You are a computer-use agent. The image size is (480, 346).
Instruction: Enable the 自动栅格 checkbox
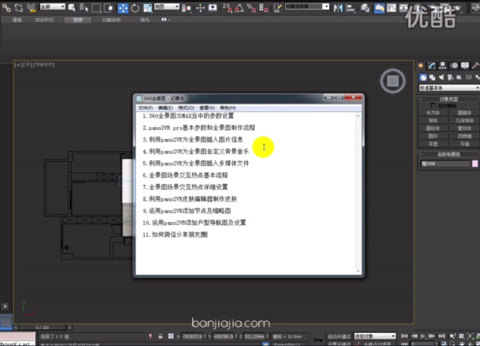click(433, 106)
